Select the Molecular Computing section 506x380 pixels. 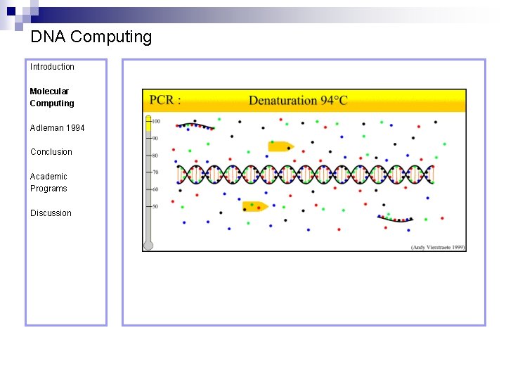pyautogui.click(x=52, y=97)
